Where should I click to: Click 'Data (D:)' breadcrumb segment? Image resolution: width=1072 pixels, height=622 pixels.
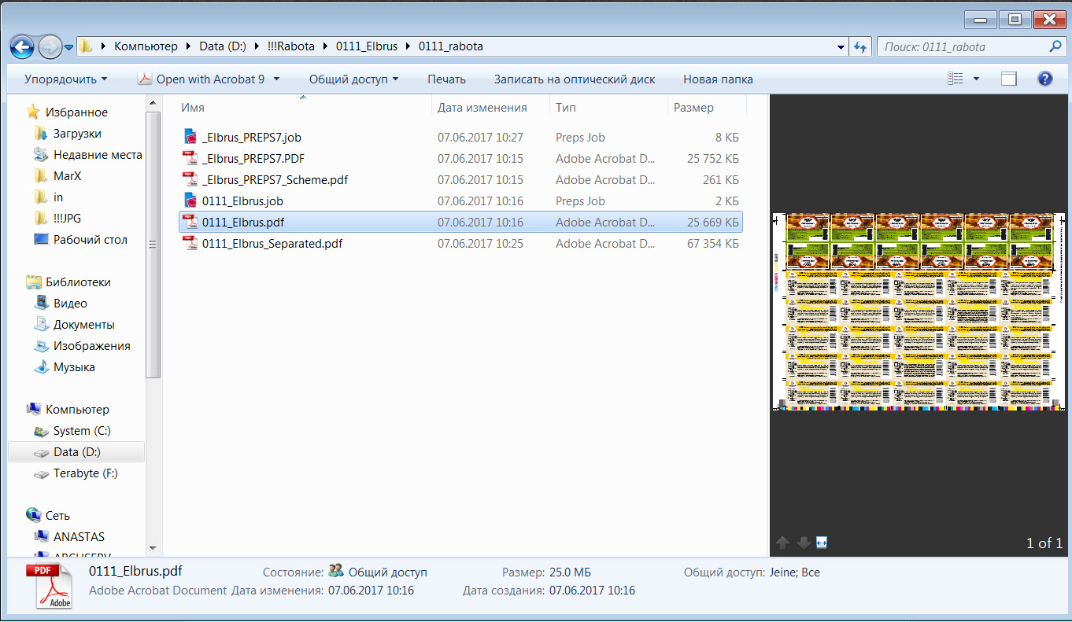coord(223,46)
